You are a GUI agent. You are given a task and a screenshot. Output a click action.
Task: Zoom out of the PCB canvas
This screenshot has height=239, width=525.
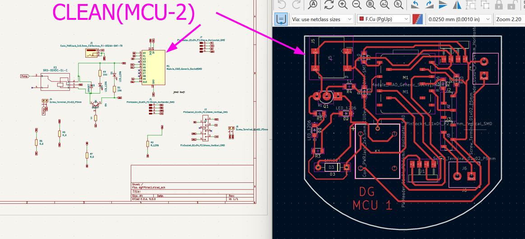357,5
